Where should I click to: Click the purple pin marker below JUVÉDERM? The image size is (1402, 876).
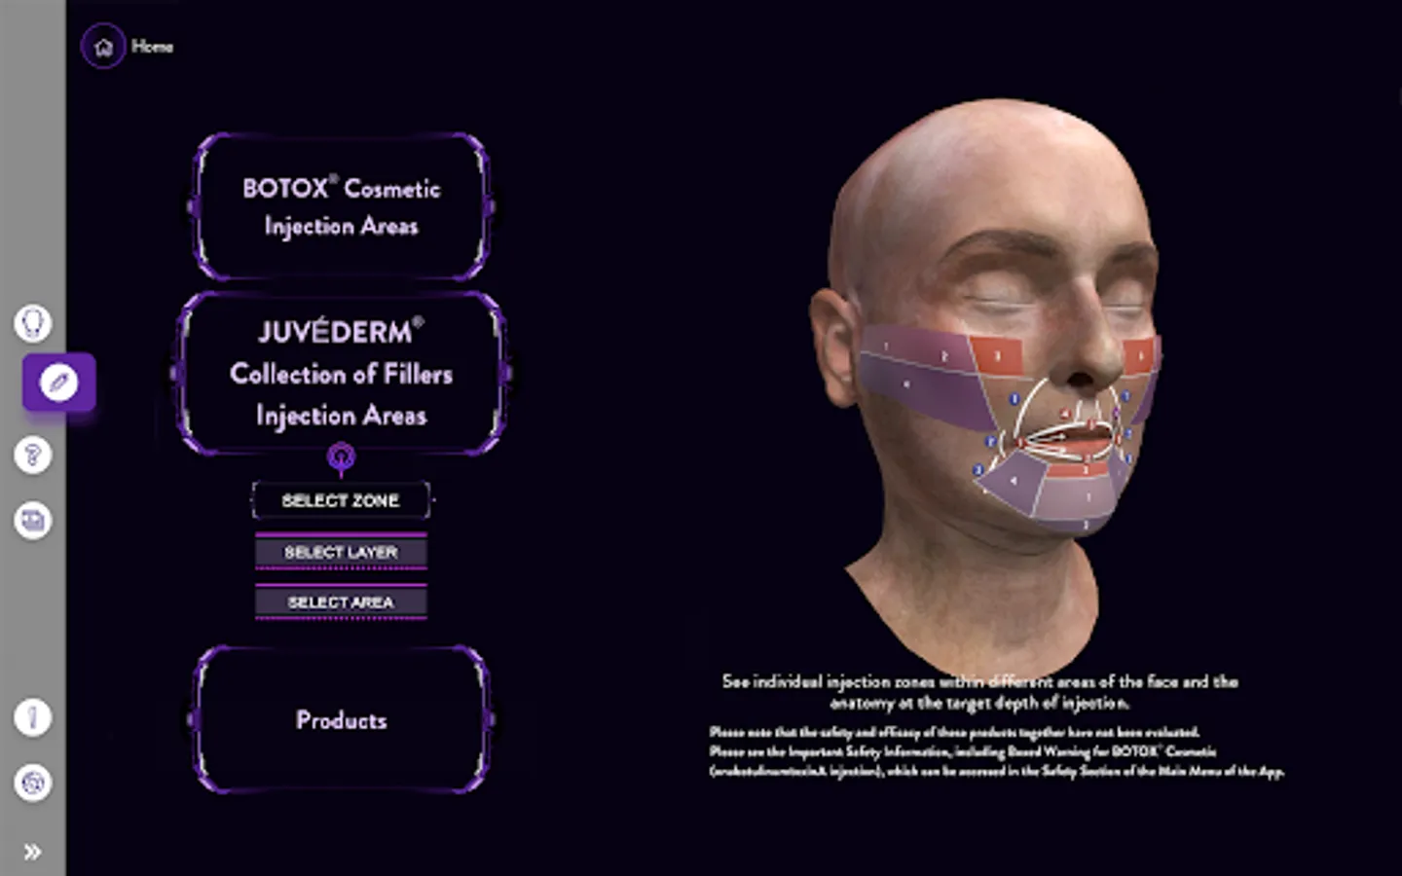pyautogui.click(x=341, y=457)
